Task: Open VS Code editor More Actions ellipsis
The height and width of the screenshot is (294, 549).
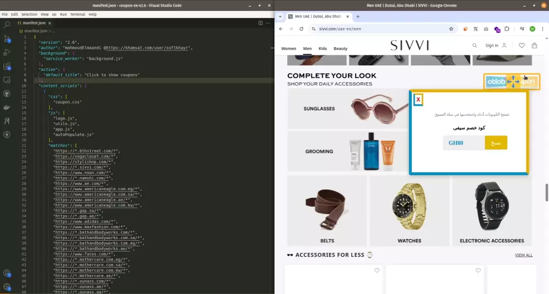Action: 268,23
